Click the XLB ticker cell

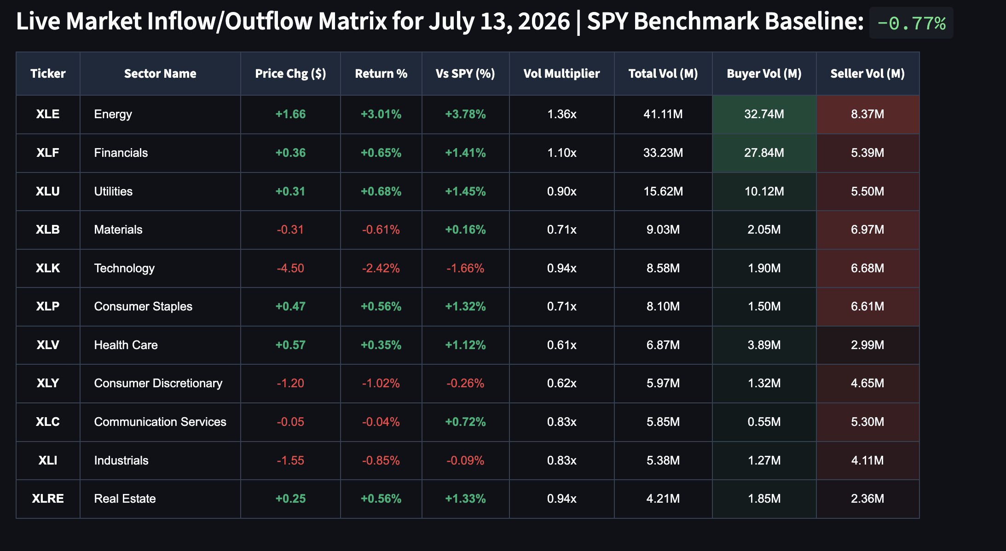(48, 230)
